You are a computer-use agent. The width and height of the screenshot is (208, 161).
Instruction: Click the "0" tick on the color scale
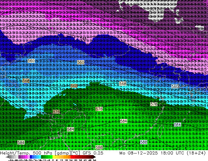click(53, 160)
